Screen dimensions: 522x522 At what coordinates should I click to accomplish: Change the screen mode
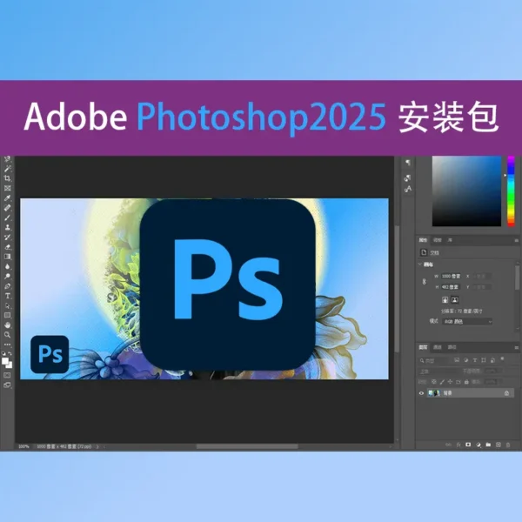pos(7,385)
